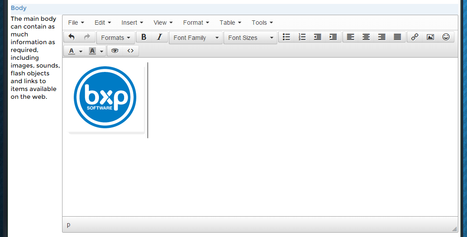Open the Table menu

pos(230,23)
